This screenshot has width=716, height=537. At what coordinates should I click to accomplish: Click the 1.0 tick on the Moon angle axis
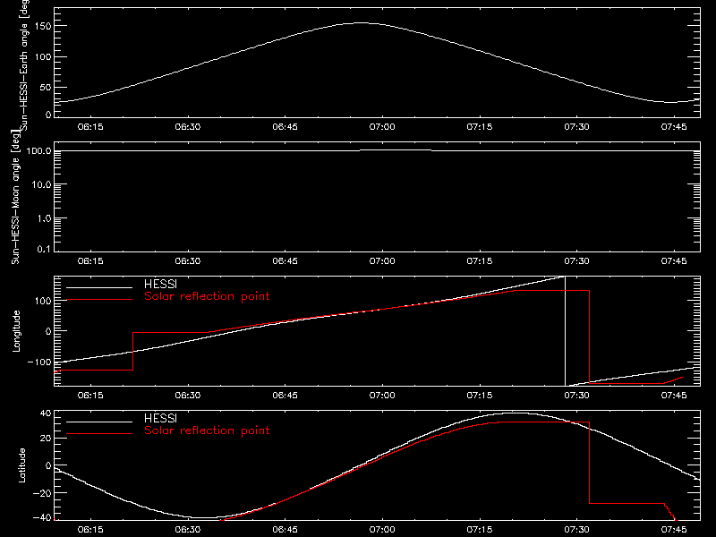44,218
